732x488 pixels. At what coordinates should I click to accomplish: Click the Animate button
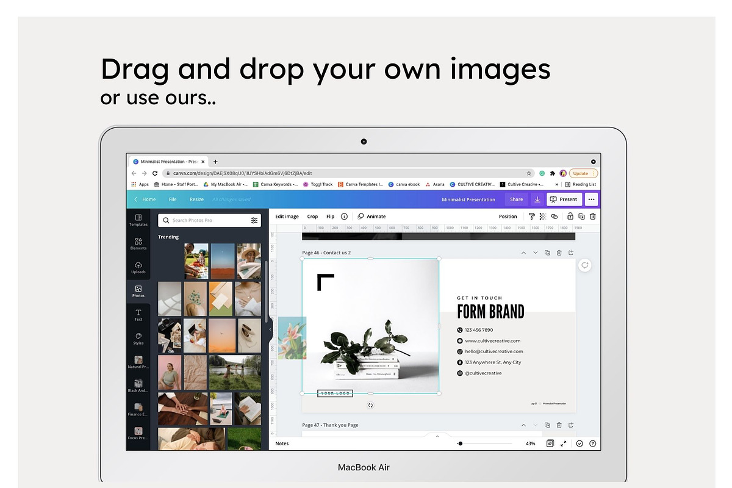[371, 217]
